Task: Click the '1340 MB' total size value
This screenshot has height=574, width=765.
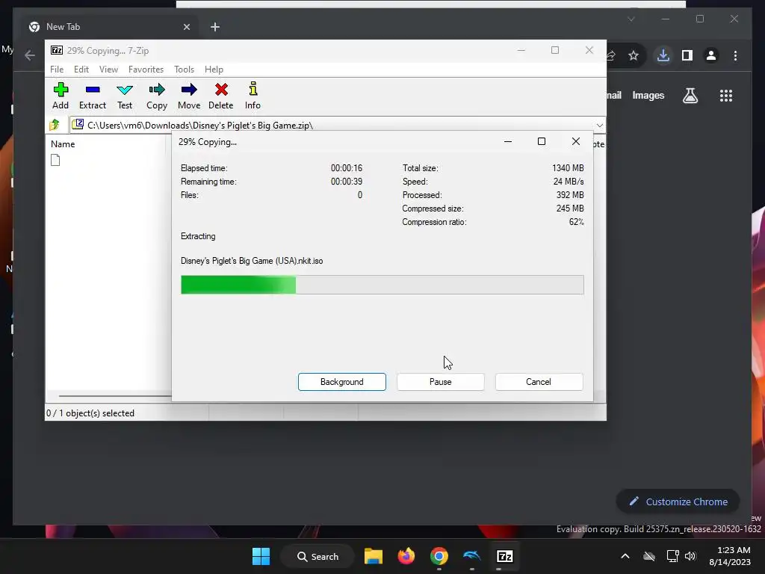Action: tap(568, 168)
